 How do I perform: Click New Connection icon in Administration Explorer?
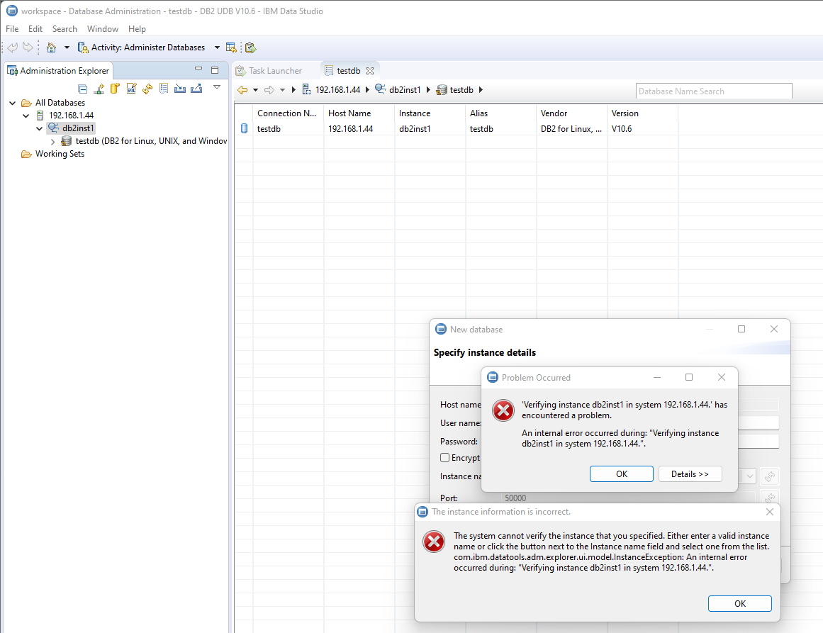pos(99,89)
